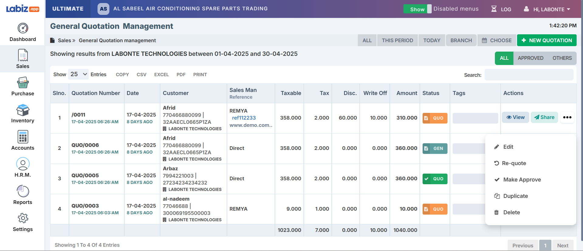Open the Dashboard gauge icon
The height and width of the screenshot is (251, 583).
click(x=23, y=28)
